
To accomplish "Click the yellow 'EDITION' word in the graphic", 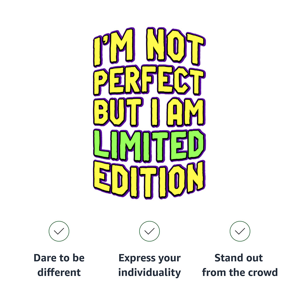I will point(149,180).
